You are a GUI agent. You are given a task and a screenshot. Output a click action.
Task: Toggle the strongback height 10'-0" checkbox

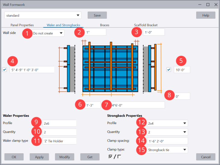pos(169,70)
